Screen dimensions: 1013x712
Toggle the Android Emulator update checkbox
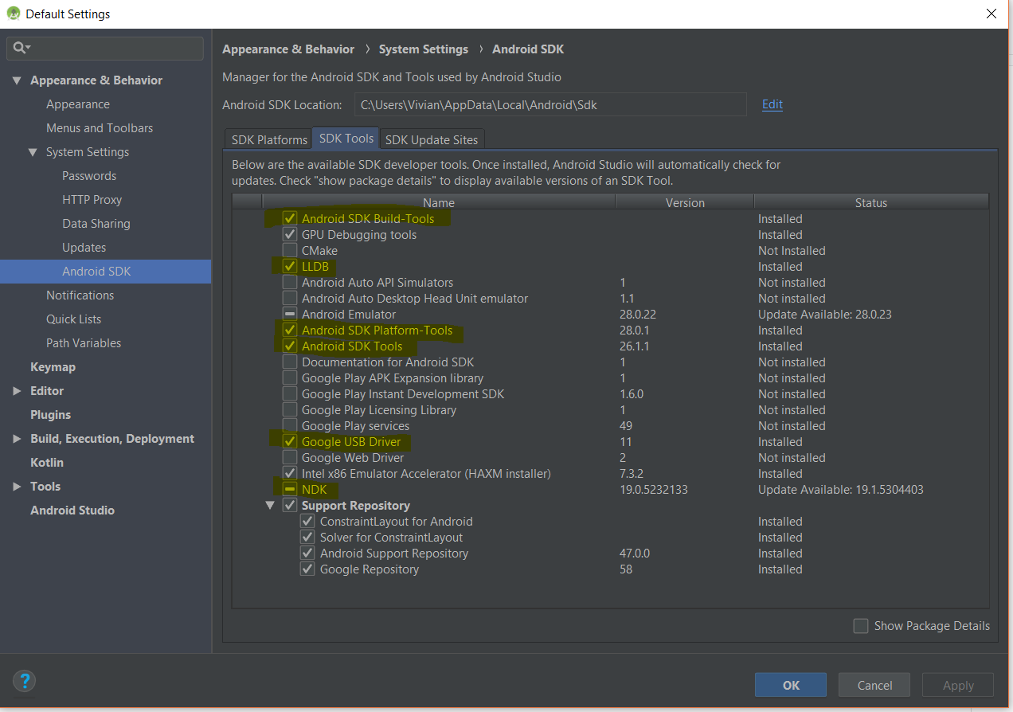click(290, 314)
